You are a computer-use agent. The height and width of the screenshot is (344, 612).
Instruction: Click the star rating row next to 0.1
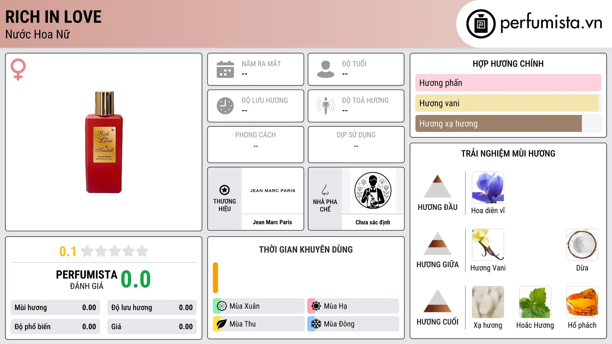click(x=115, y=251)
